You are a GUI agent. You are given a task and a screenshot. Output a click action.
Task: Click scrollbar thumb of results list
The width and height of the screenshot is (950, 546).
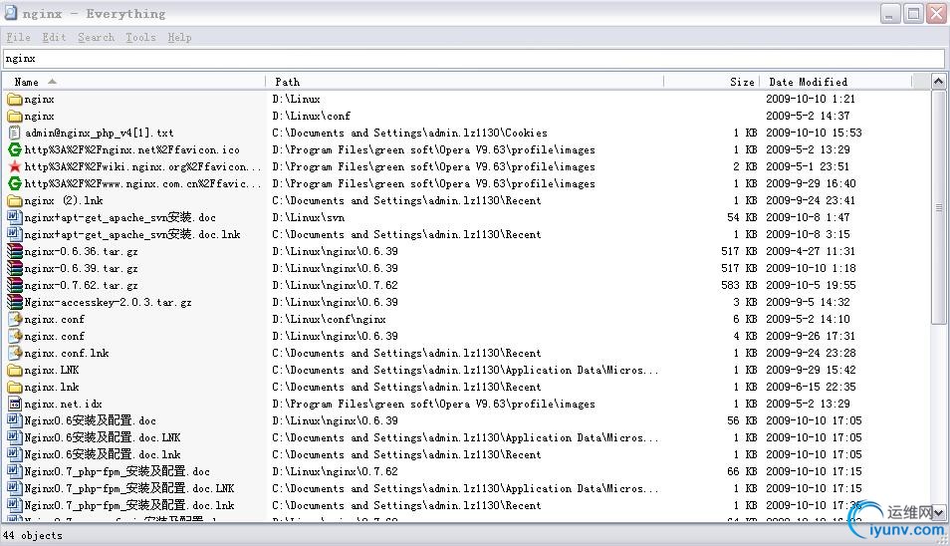[x=938, y=206]
